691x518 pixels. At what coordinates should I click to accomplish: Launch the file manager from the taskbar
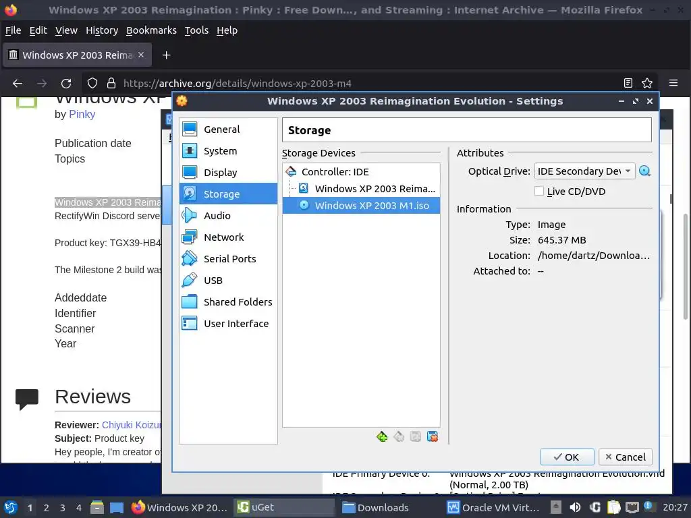tap(97, 507)
